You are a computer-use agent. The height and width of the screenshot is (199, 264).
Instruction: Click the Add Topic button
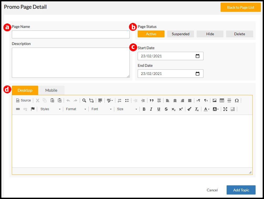tap(241, 190)
